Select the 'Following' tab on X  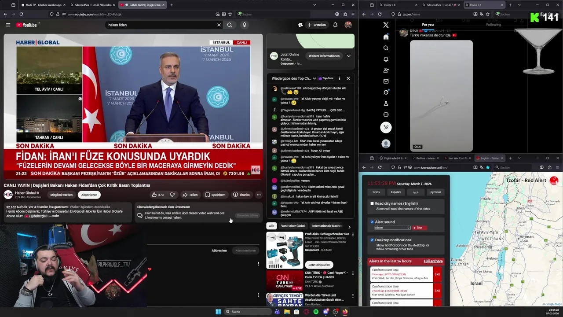(x=494, y=25)
